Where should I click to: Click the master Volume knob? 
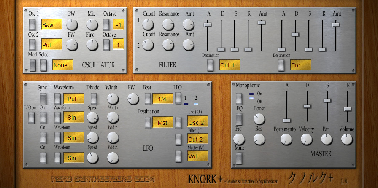pos(347,139)
